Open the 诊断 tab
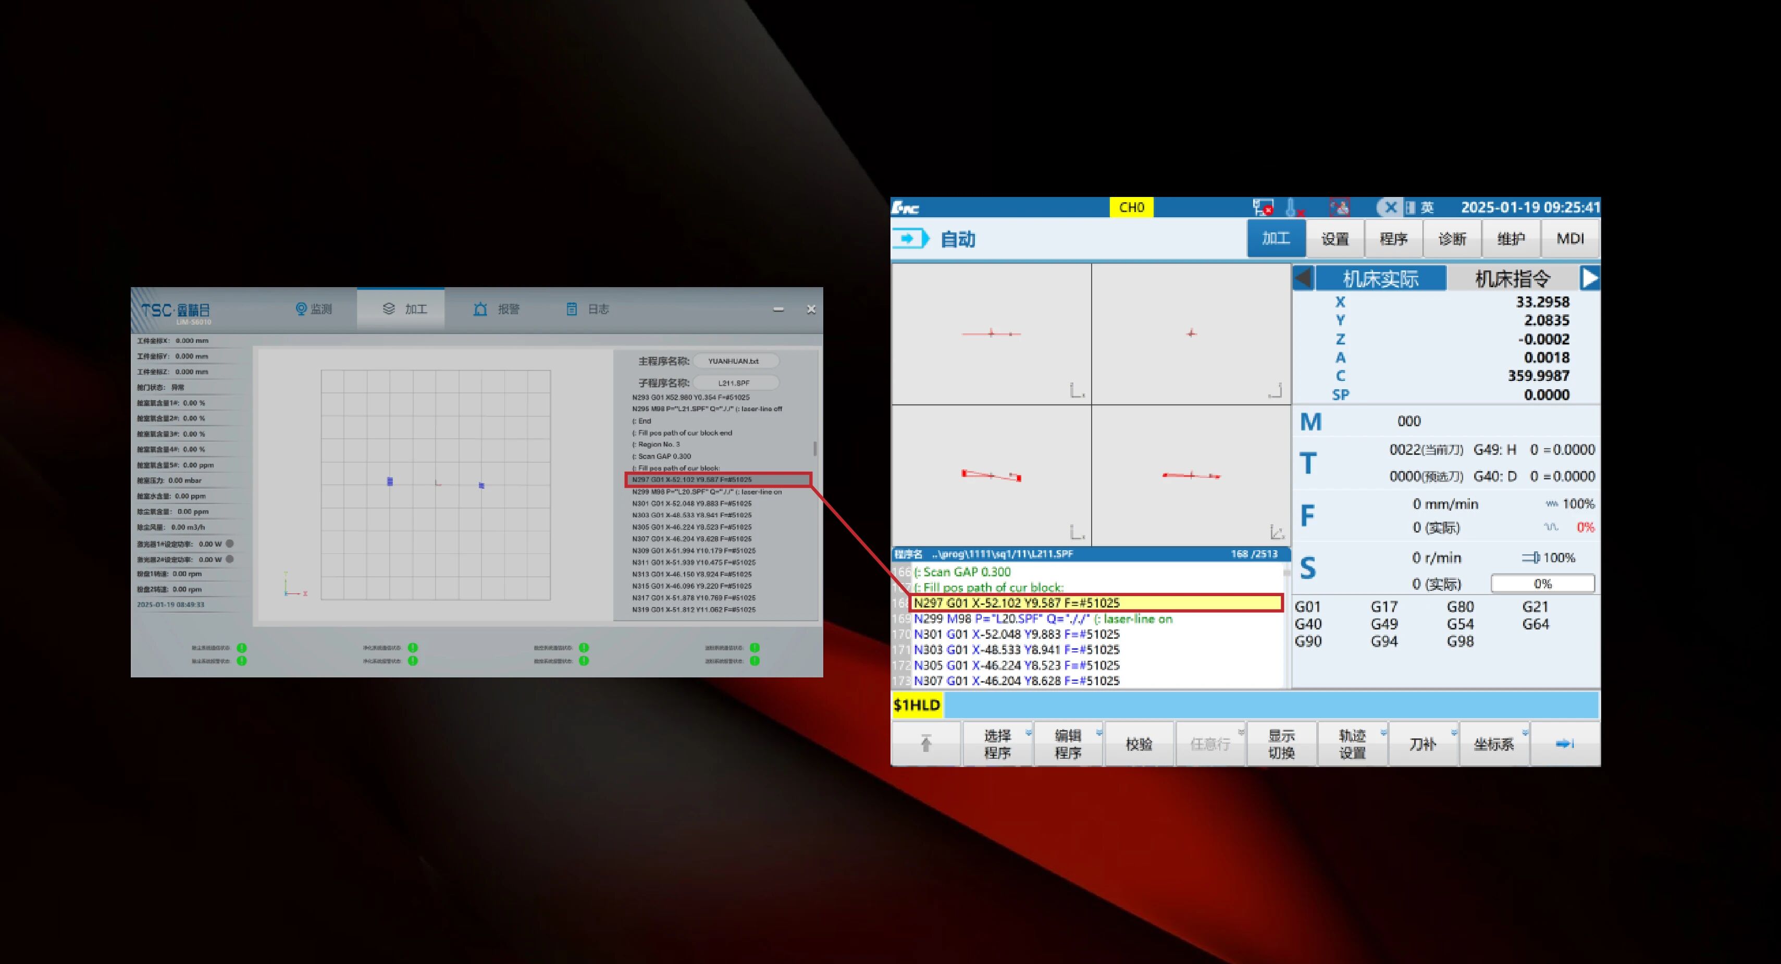 (1452, 239)
